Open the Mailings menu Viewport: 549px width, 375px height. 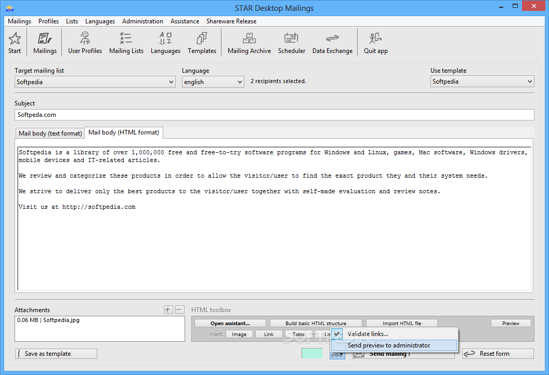[20, 21]
